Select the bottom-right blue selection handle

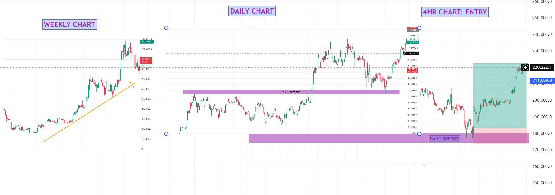419,134
